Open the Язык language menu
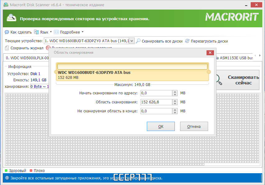Image resolution: width=265 pixels, height=185 pixels. [x=43, y=32]
